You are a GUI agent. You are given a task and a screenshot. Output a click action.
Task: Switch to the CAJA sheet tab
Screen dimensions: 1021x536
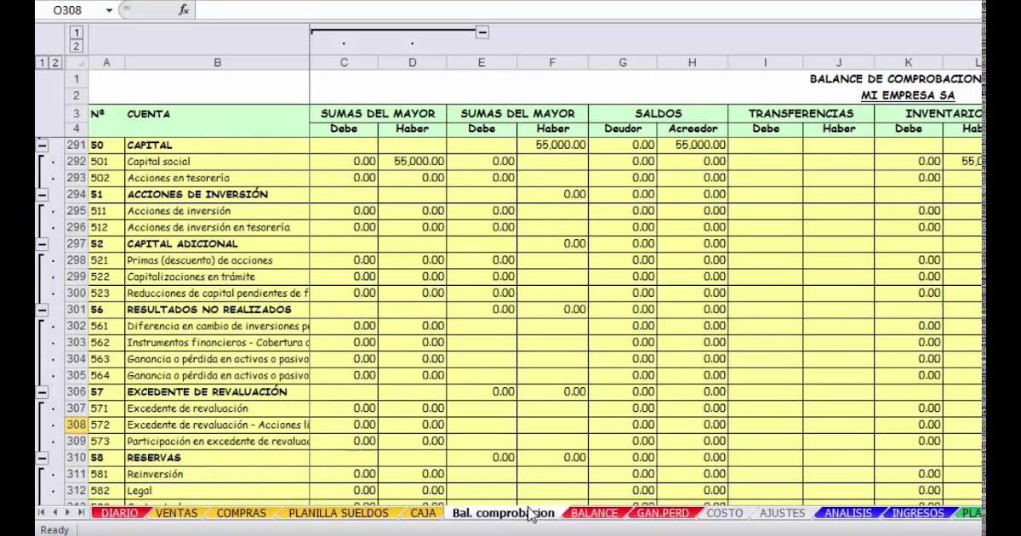423,513
